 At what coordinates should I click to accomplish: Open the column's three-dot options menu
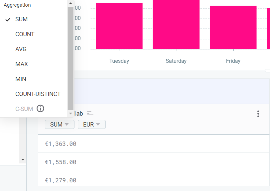[x=258, y=114]
